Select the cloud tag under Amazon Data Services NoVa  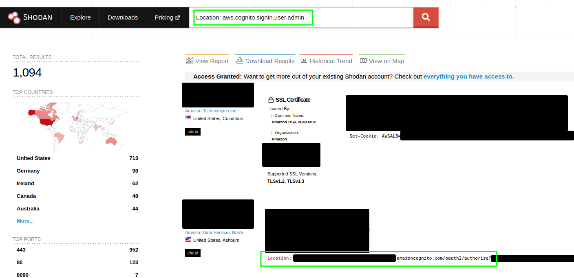coord(192,253)
